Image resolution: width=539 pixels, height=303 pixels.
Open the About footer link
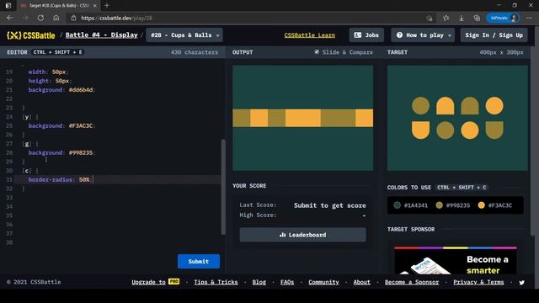pos(361,282)
